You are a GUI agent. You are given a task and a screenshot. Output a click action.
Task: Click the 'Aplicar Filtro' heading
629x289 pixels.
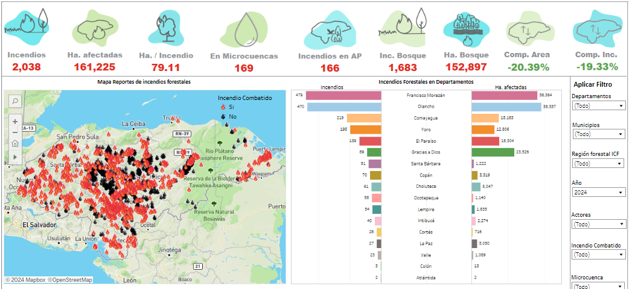[x=593, y=84]
